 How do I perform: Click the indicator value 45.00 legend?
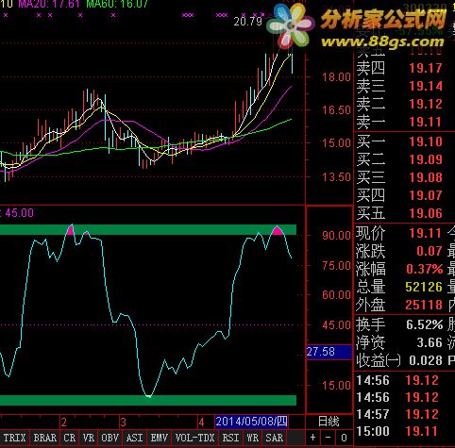(19, 213)
